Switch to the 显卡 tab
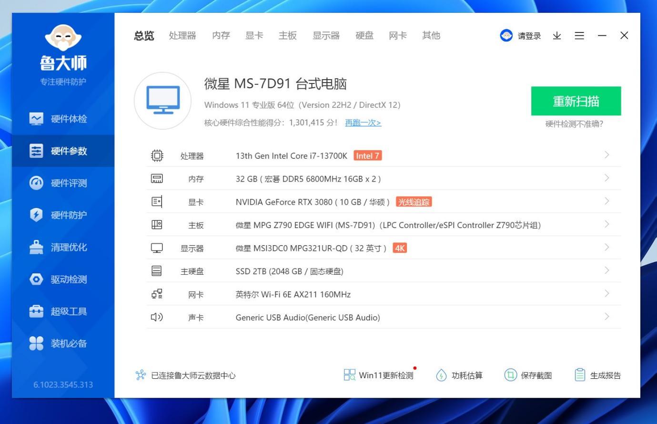 point(254,36)
